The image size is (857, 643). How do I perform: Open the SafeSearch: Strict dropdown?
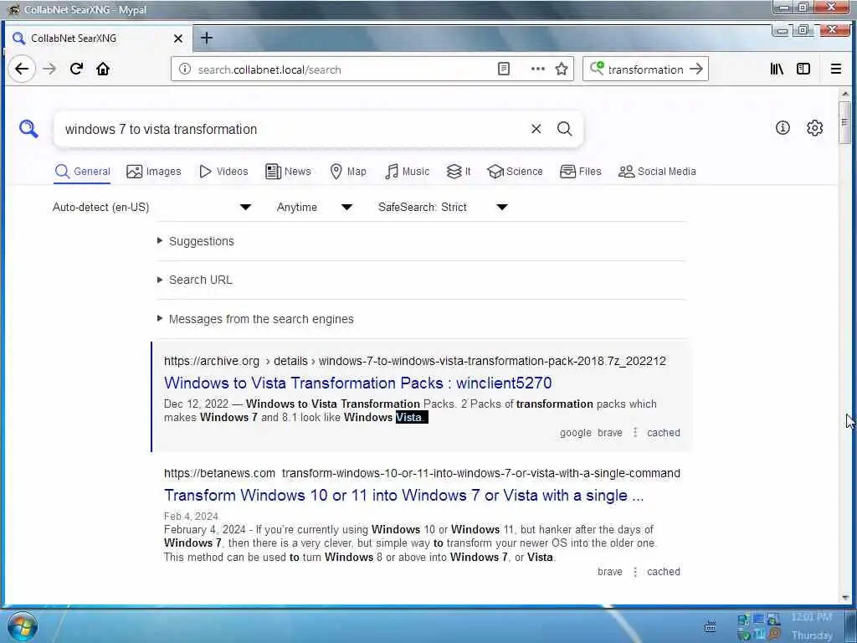tap(443, 208)
